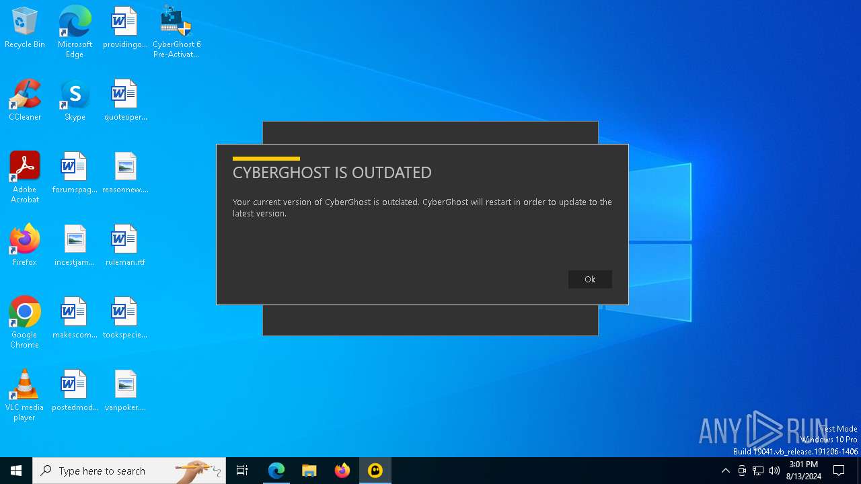Select tookspecie... Word document icon

click(125, 319)
